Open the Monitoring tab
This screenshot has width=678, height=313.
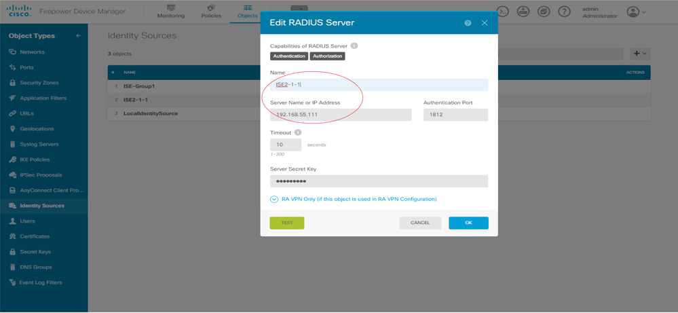[171, 12]
